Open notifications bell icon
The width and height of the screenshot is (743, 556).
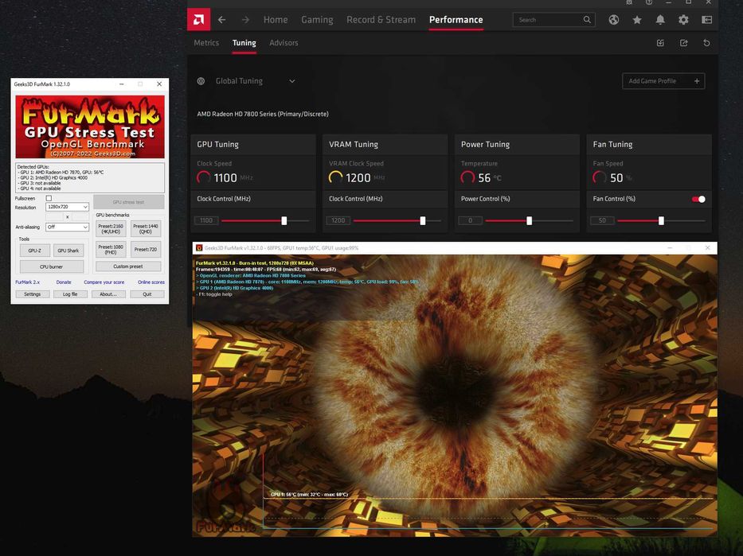(x=660, y=20)
